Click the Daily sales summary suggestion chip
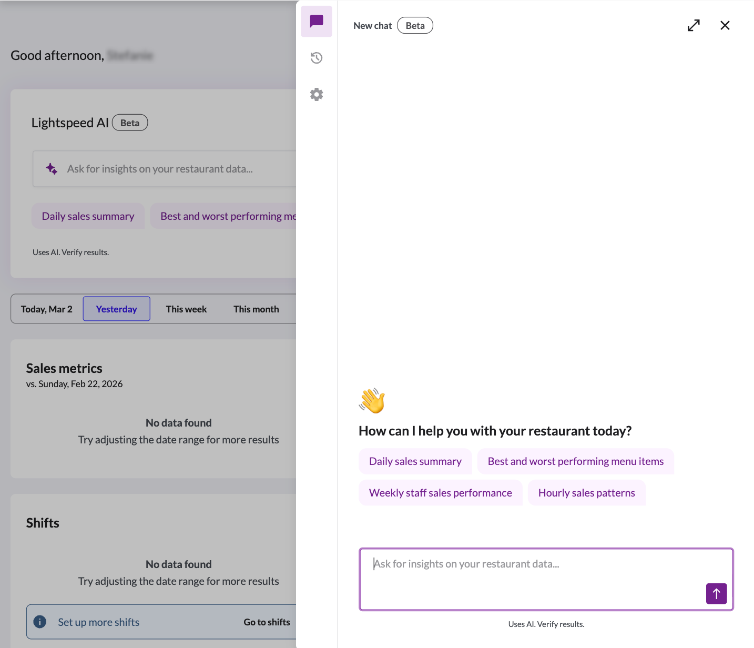The width and height of the screenshot is (754, 648). (415, 461)
